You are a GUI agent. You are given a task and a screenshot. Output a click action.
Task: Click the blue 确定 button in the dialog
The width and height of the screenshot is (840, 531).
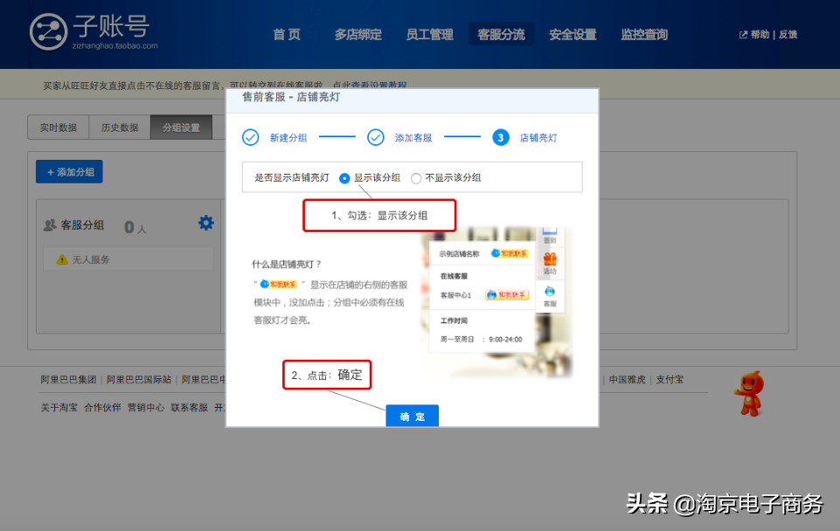click(412, 416)
